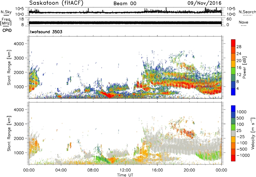Viewport: 256px width, 177px height.
Task: Click the '1000' tick on the Velocity color bar
Action: point(242,112)
